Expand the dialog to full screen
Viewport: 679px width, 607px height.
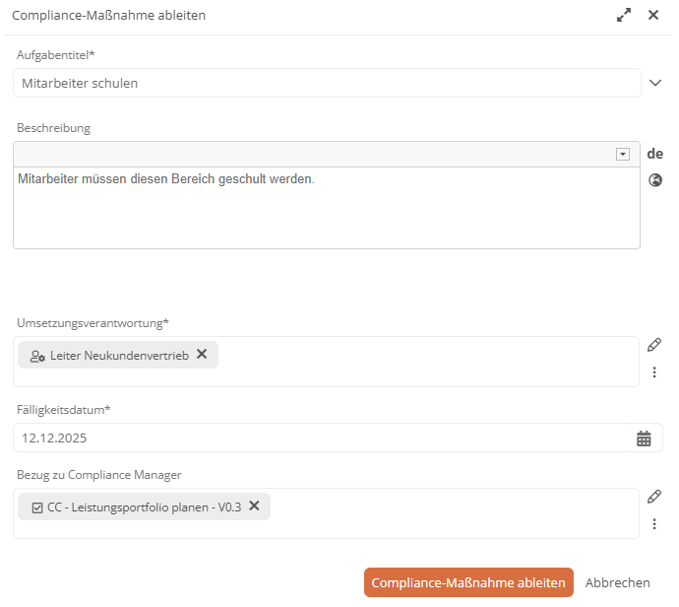(x=624, y=15)
